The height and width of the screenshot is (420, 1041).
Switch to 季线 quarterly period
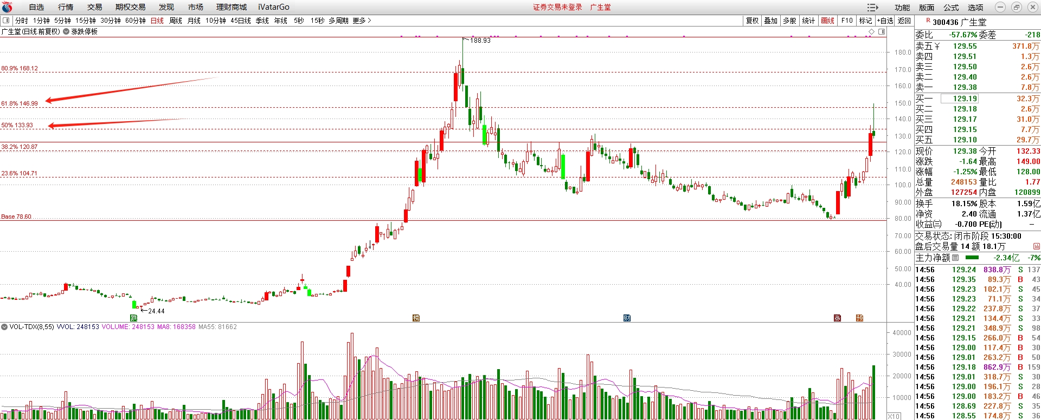point(262,21)
